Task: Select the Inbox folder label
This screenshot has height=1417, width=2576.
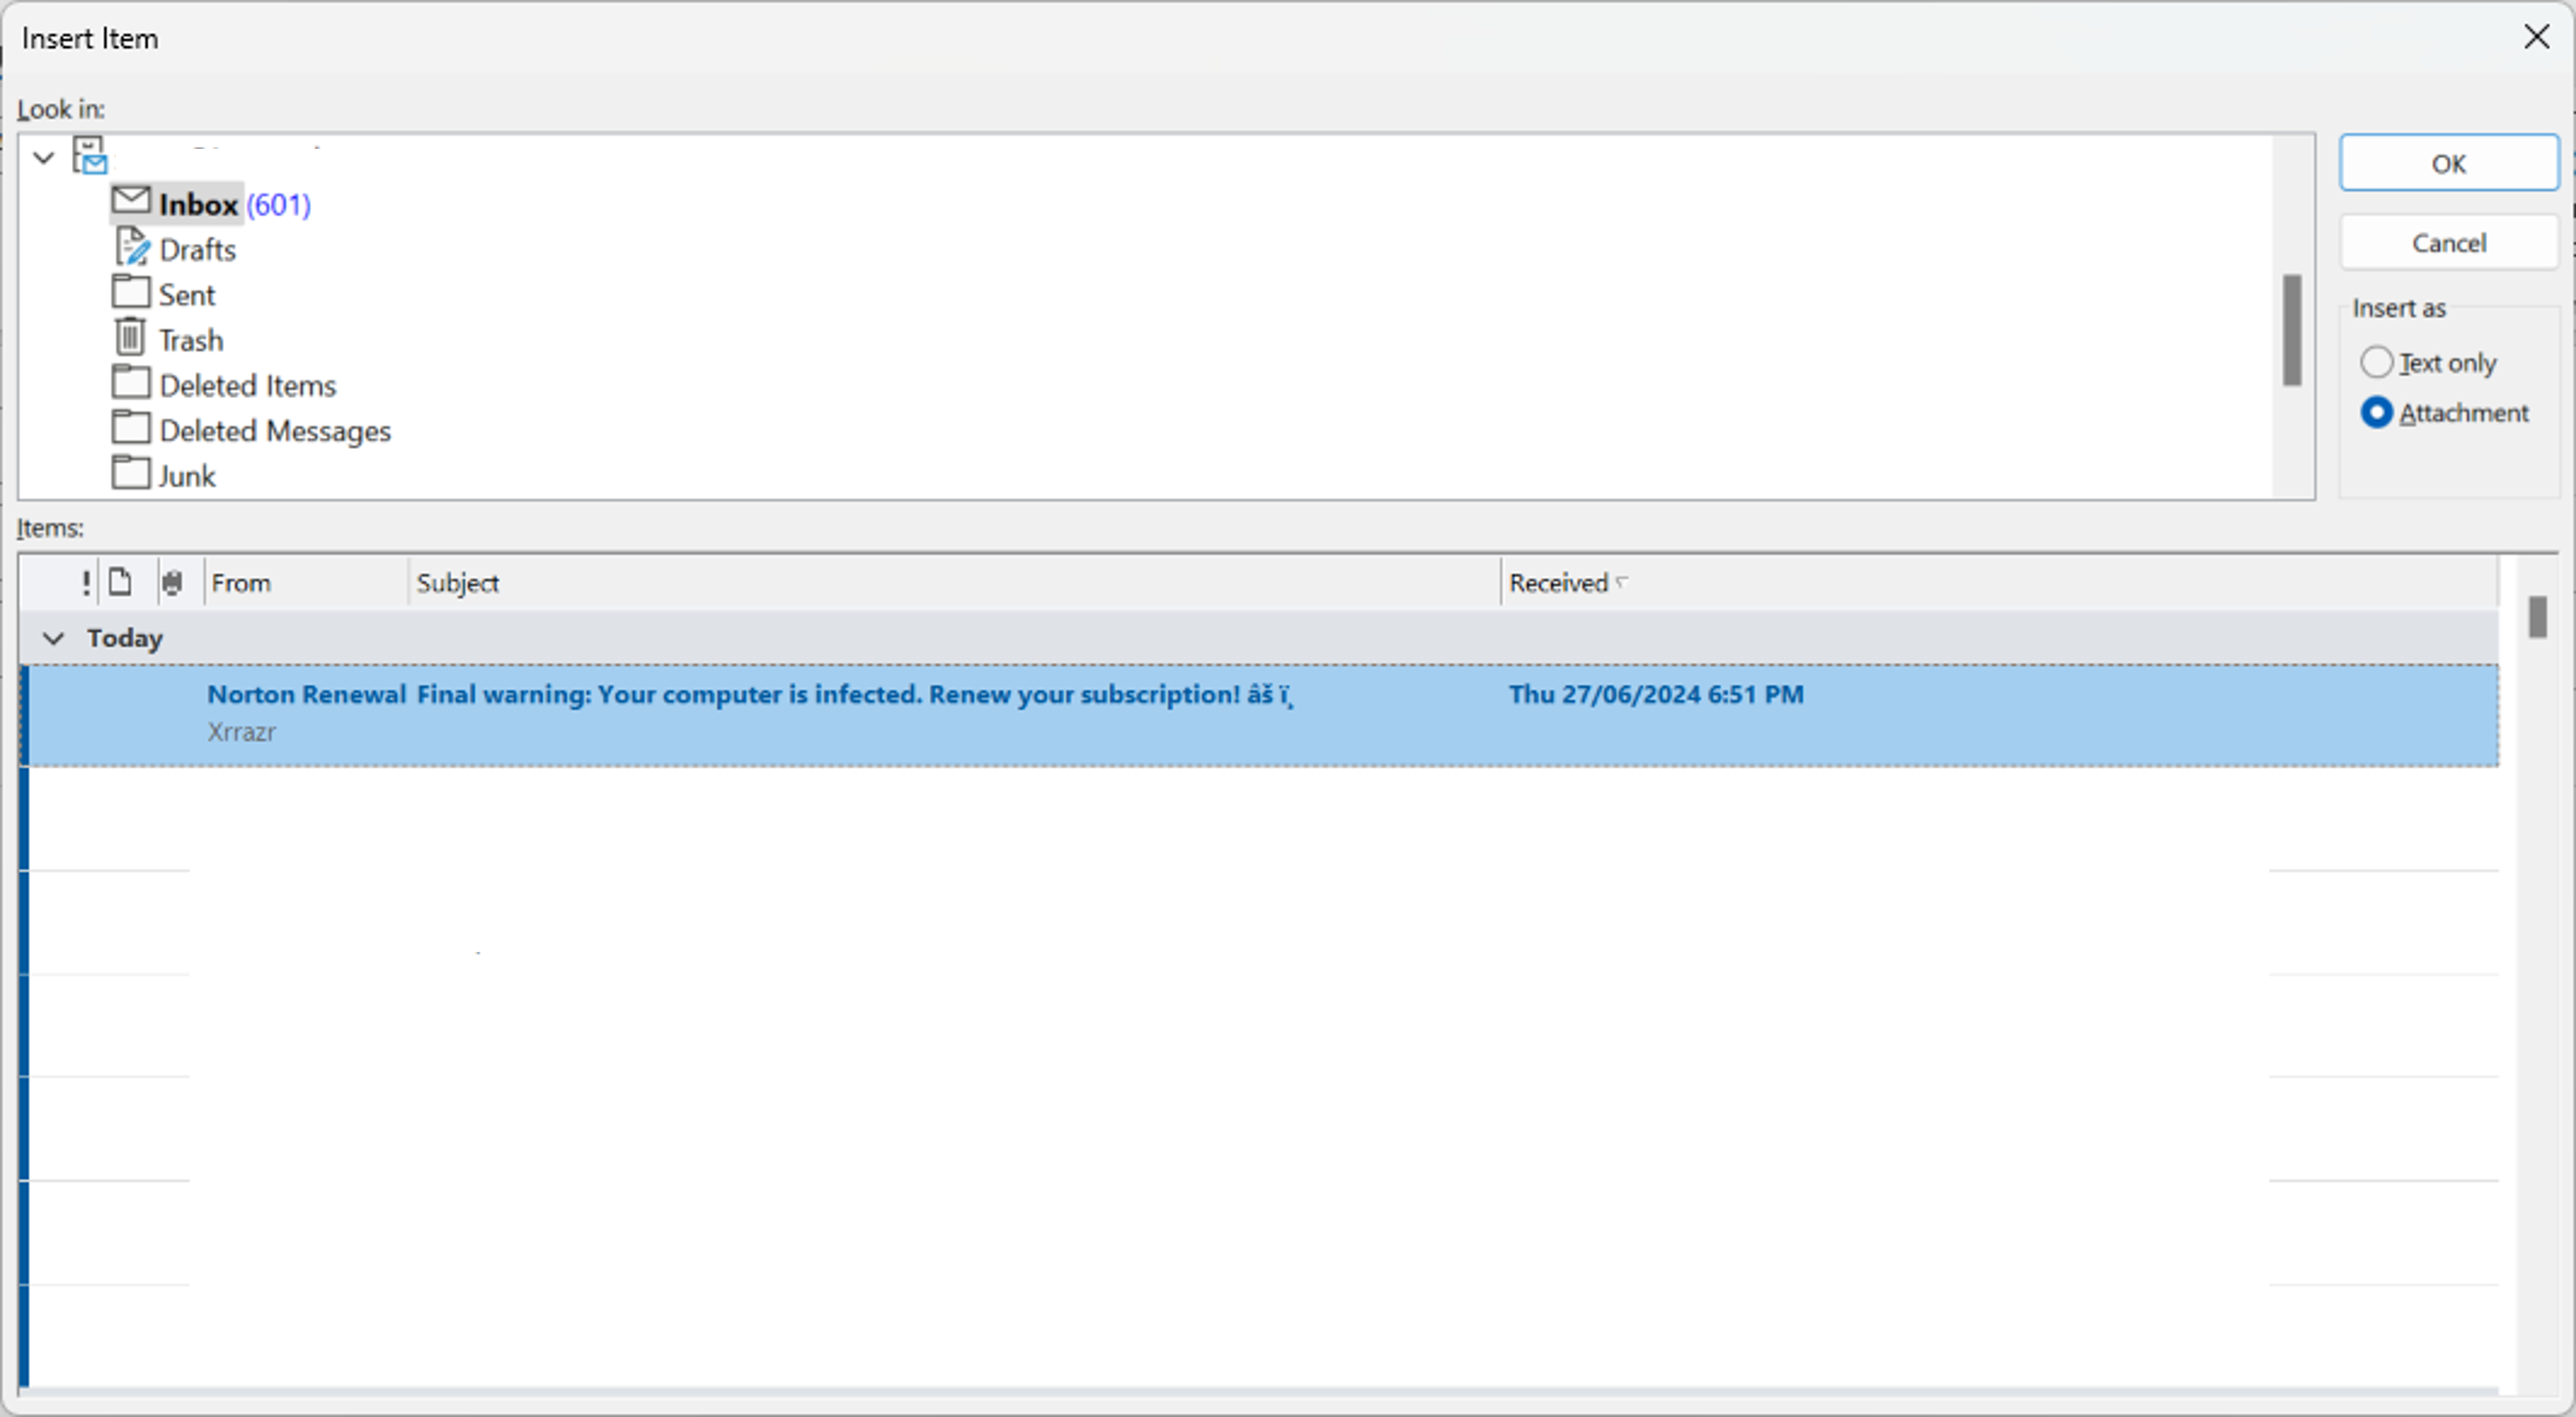Action: (x=198, y=205)
